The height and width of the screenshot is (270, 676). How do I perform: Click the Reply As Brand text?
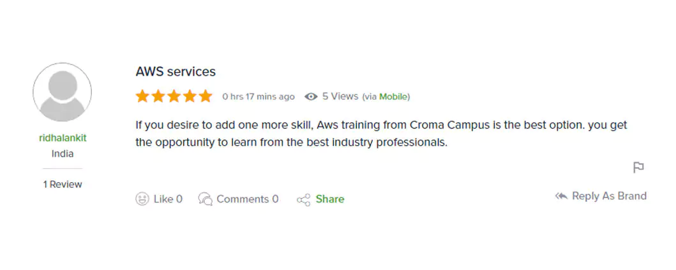click(x=609, y=196)
